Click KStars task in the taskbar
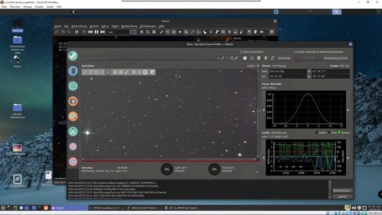The width and height of the screenshot is (382, 215). [x=69, y=208]
